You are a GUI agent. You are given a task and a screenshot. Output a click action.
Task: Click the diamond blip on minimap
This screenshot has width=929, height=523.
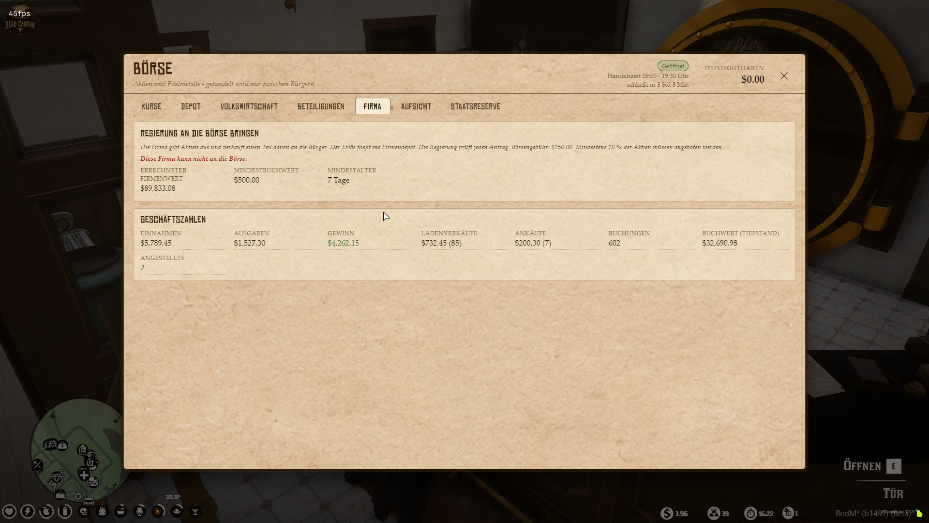[57, 477]
